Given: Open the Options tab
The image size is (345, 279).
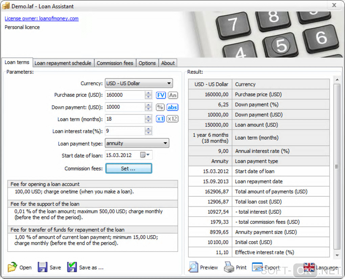Looking at the screenshot, I should pos(147,63).
